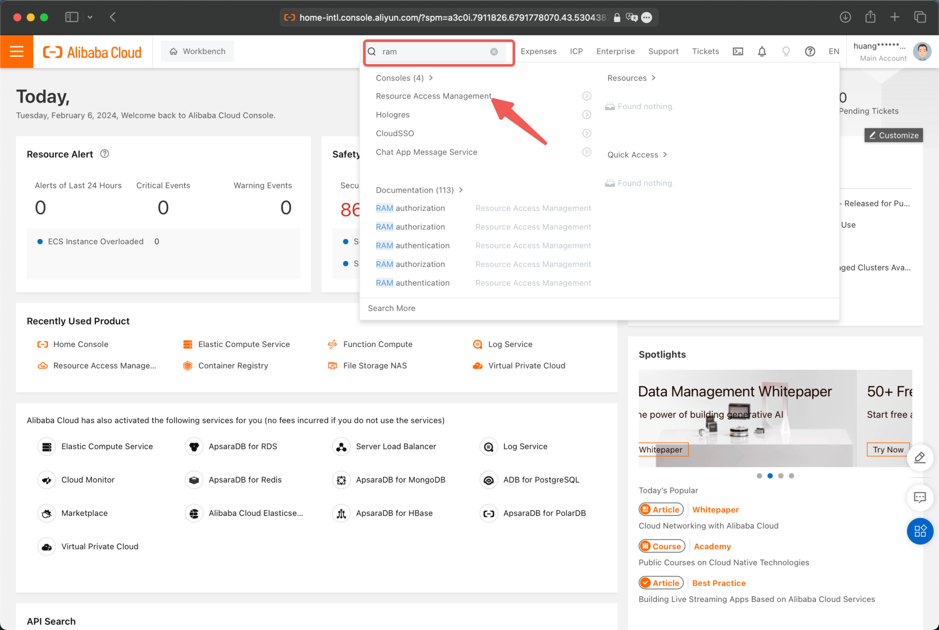This screenshot has width=939, height=630.
Task: Click the ellipsis icon in address bar
Action: [646, 17]
